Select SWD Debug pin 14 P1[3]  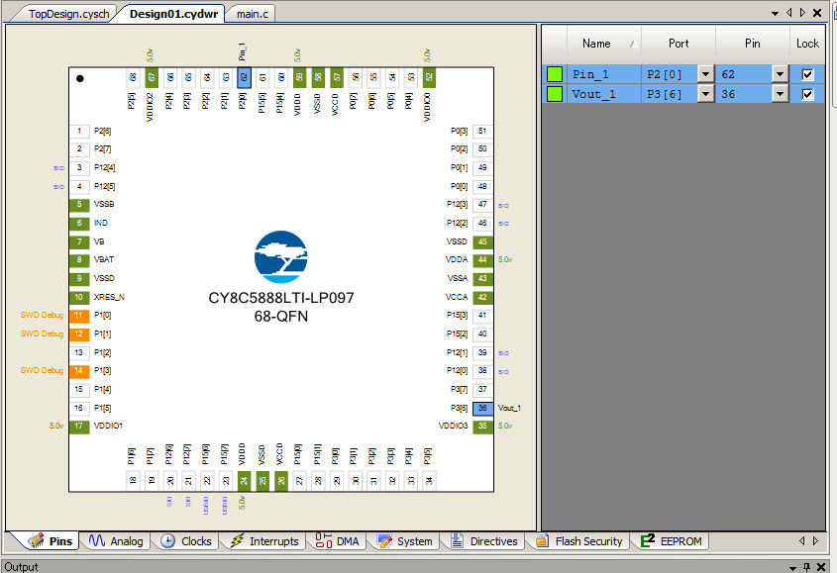79,371
